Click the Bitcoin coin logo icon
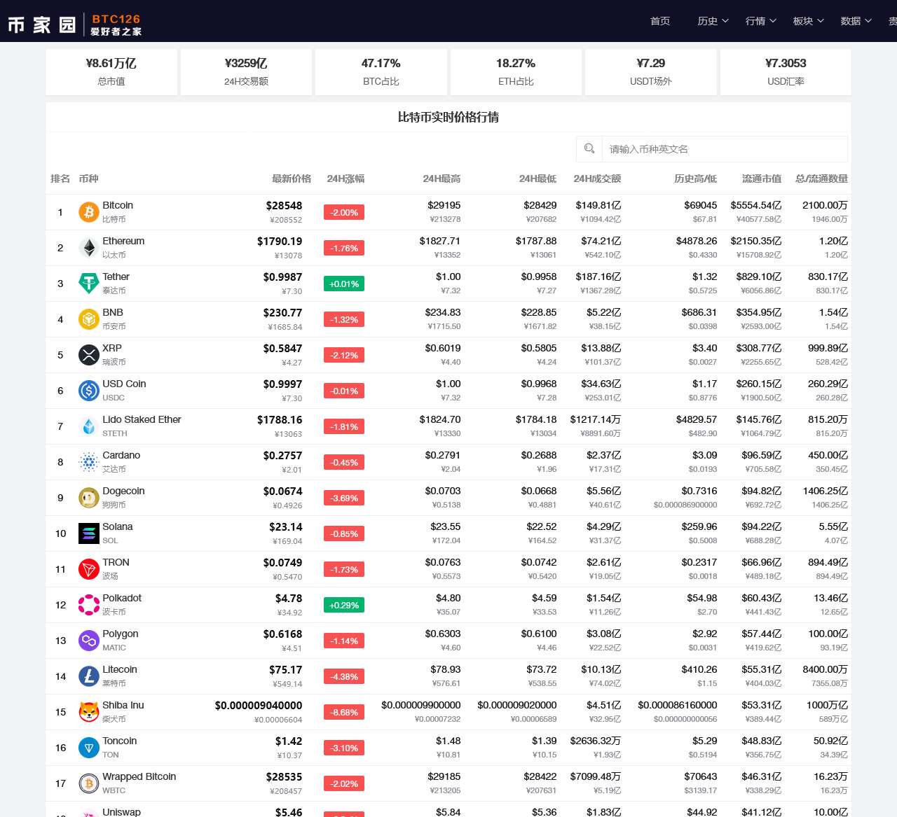897x817 pixels. pyautogui.click(x=88, y=212)
